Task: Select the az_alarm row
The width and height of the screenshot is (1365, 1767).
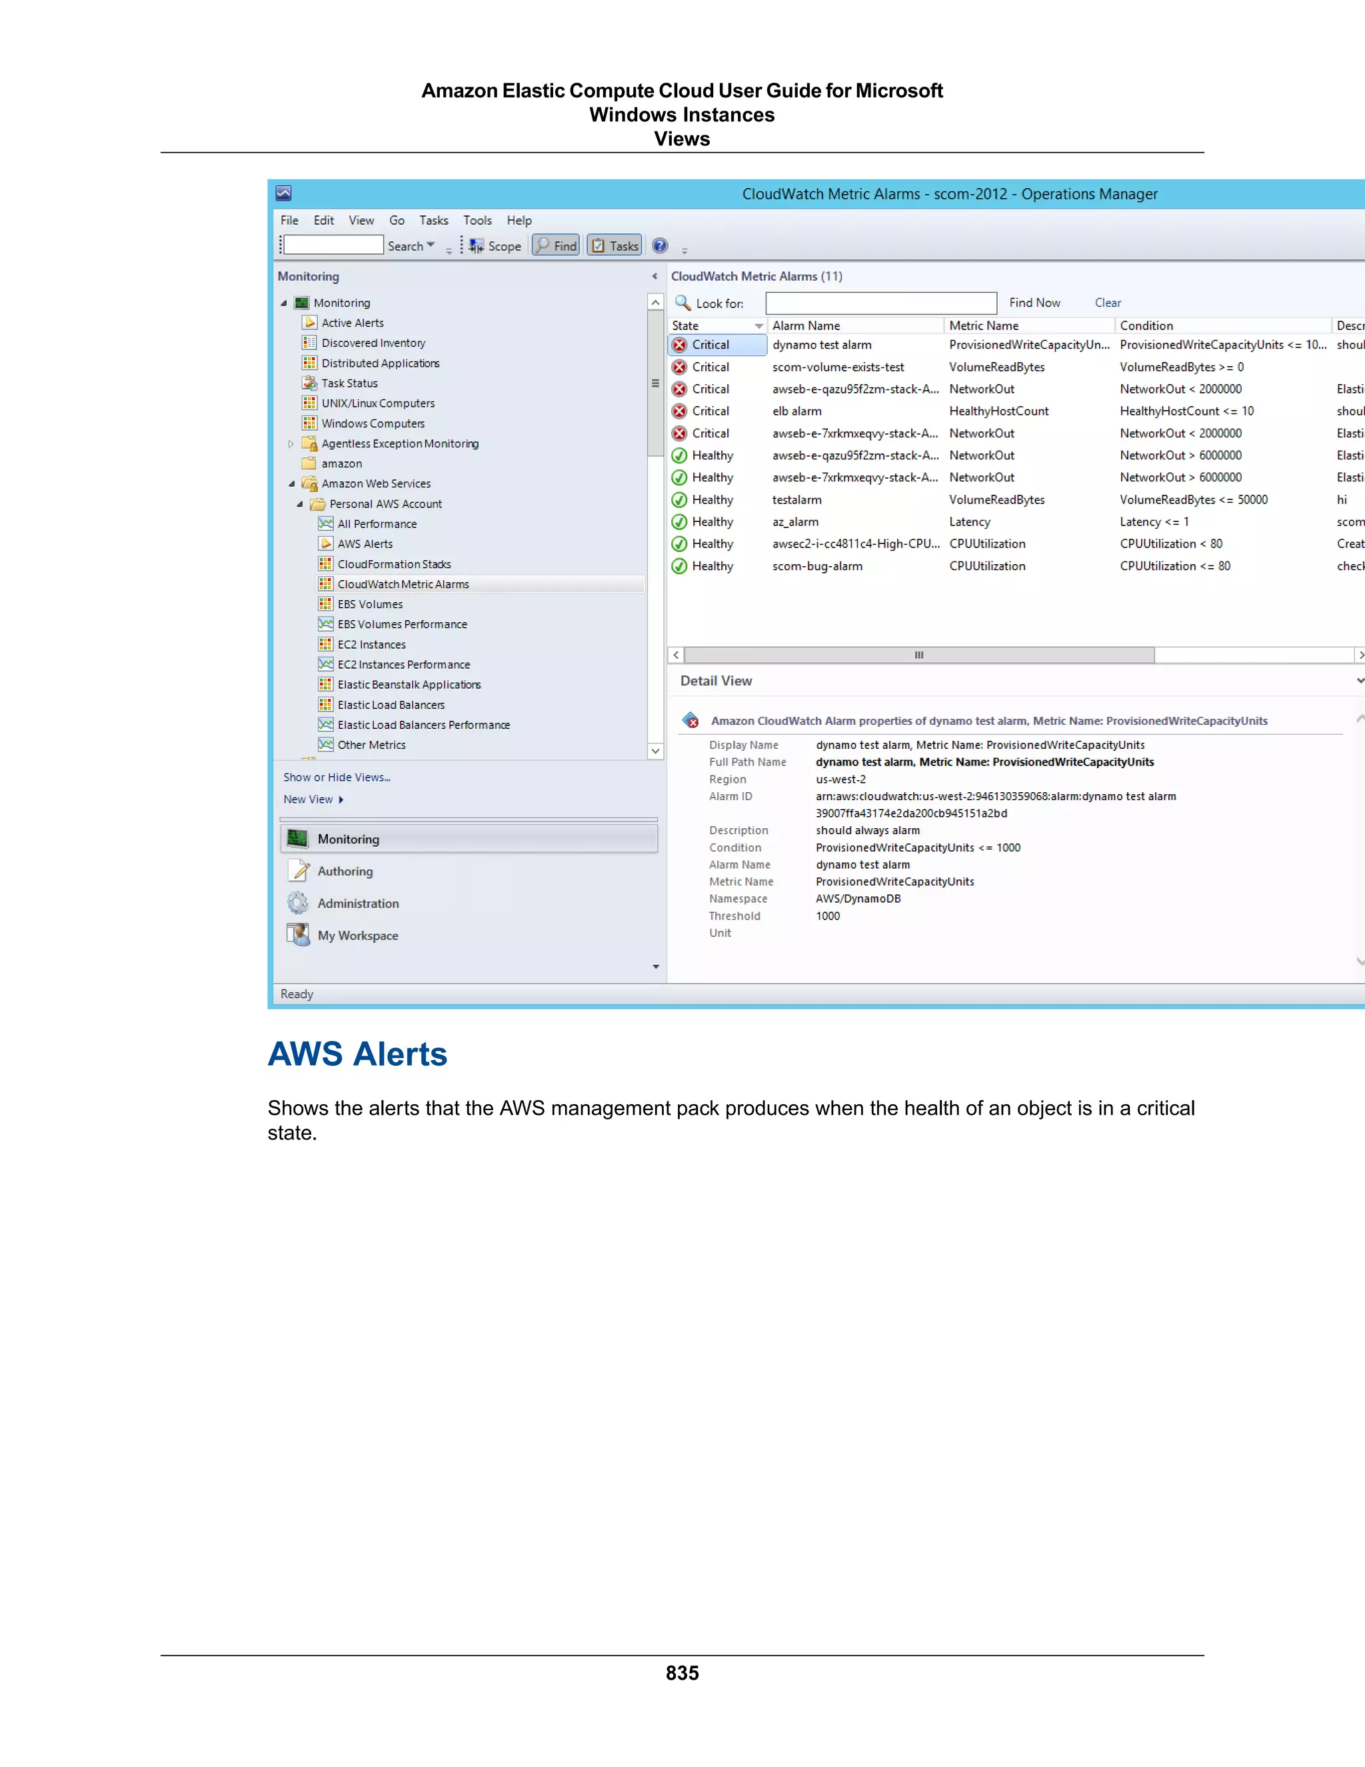Action: (x=1016, y=522)
